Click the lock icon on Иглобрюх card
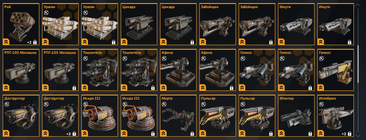 click(x=350, y=134)
